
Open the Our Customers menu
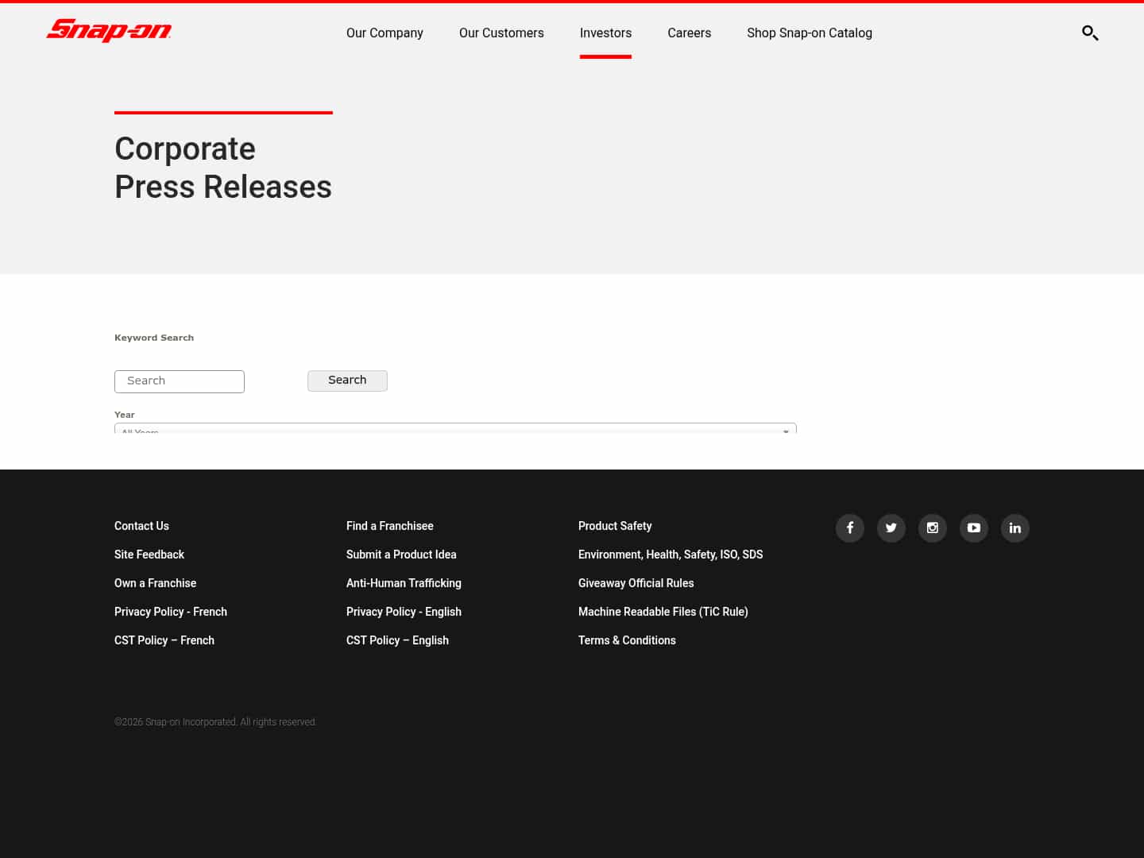(x=501, y=33)
